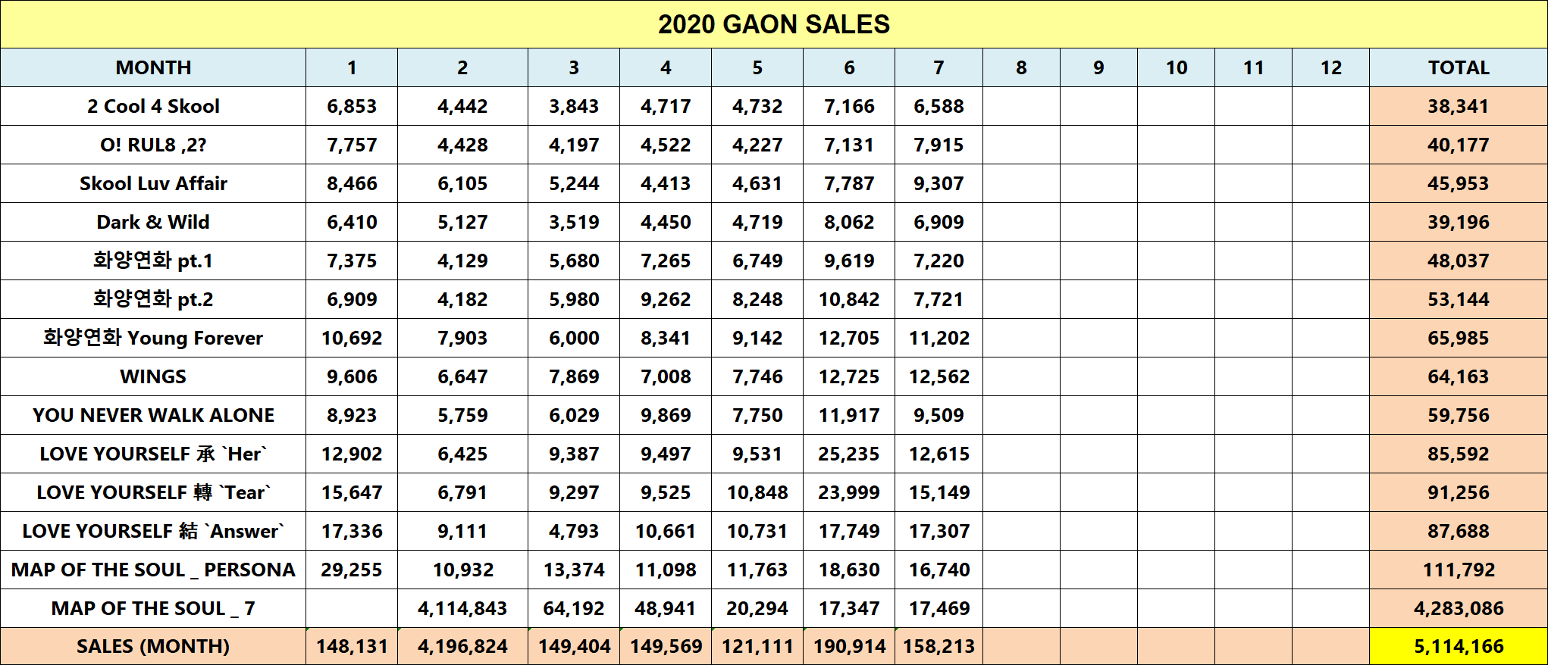
Task: Select the WINGS album row label
Action: pos(153,376)
